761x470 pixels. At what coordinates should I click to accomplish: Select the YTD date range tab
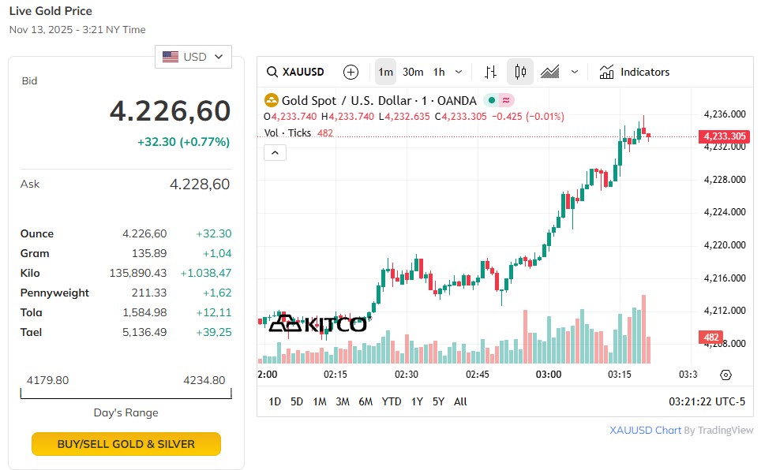click(x=392, y=401)
